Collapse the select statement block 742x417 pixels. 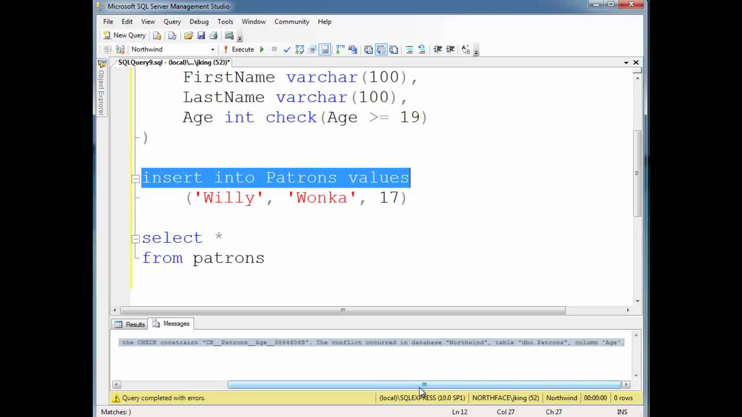(136, 239)
